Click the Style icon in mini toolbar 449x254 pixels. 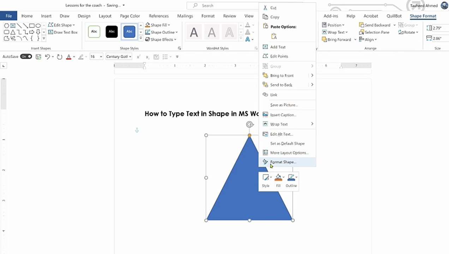coord(266,177)
